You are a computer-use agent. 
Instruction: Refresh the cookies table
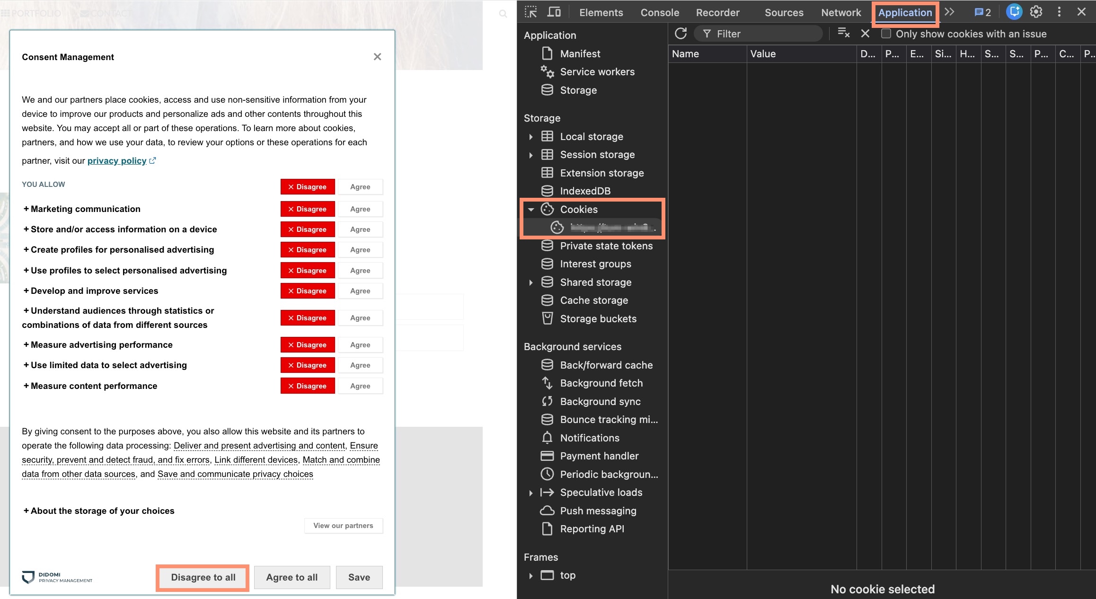(681, 34)
